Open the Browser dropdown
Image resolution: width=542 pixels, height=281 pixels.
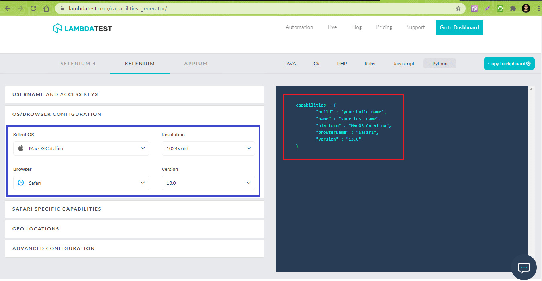(x=143, y=183)
